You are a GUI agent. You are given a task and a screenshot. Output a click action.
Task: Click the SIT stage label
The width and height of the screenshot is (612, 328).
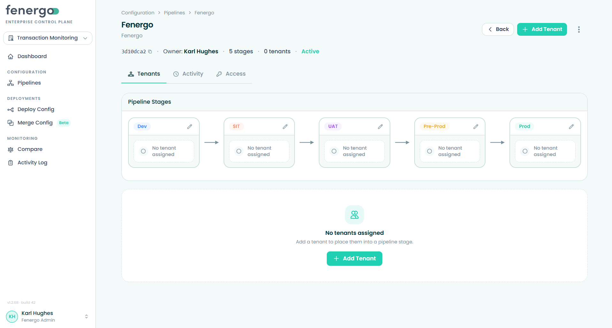[236, 126]
